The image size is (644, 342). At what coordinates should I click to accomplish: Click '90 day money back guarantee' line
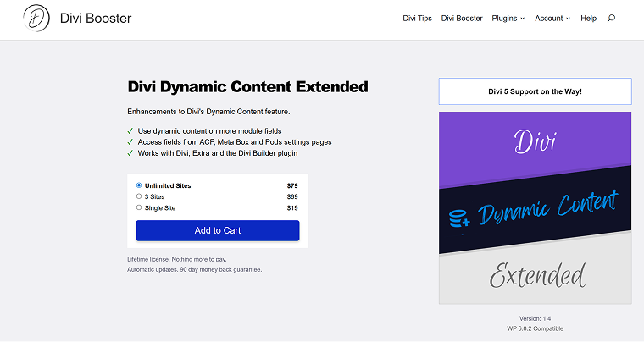click(194, 269)
